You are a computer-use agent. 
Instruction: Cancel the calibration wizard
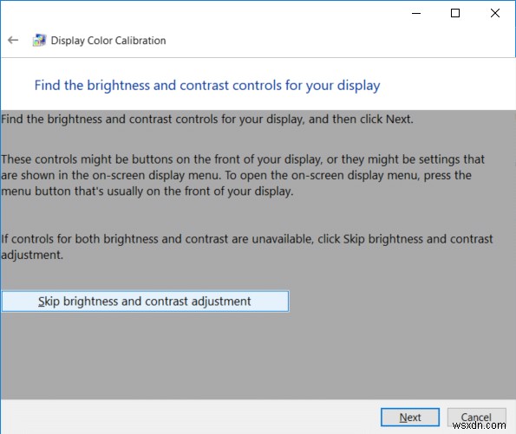476,418
